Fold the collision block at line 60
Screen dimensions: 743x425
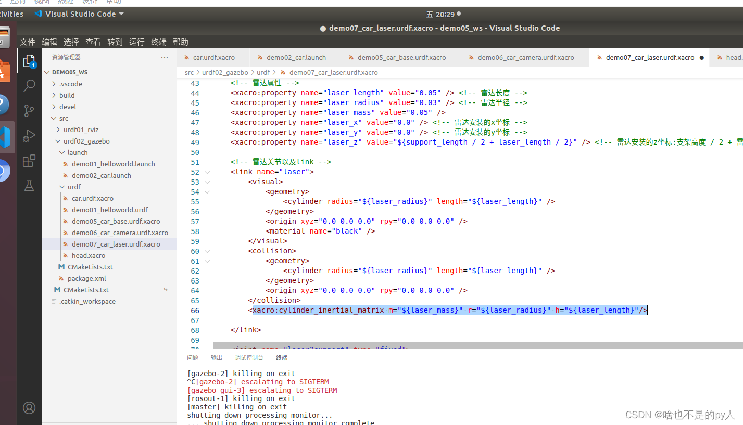click(208, 251)
